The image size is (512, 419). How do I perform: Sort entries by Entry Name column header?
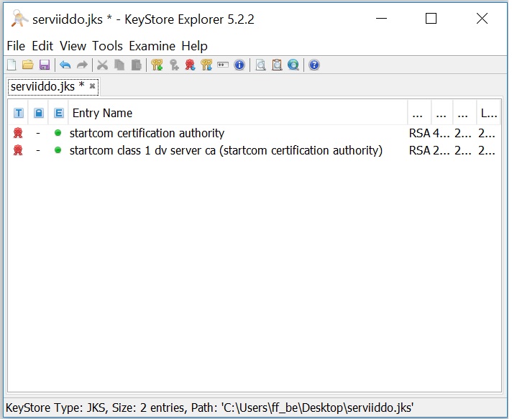click(x=237, y=113)
